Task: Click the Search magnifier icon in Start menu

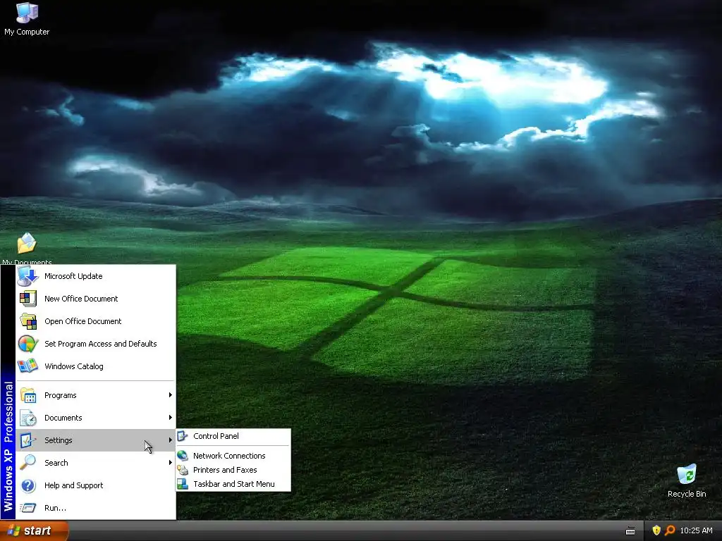Action: pyautogui.click(x=27, y=462)
